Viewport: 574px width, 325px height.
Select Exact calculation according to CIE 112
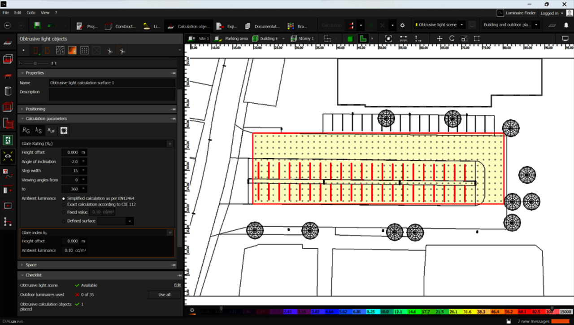click(63, 204)
